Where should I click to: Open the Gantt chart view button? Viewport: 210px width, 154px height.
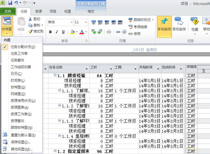pyautogui.click(x=7, y=26)
